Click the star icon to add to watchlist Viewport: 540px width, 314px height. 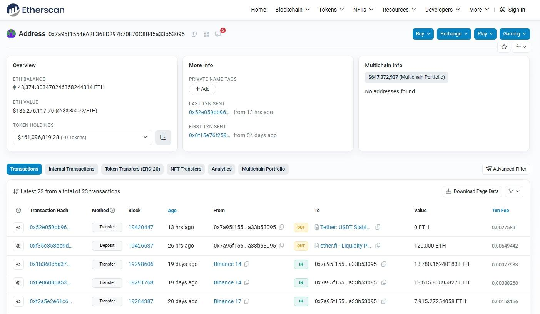coord(504,47)
